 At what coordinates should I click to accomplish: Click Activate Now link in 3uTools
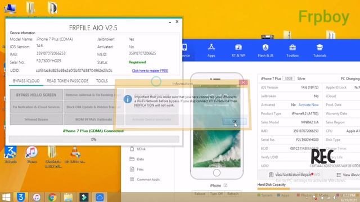[308, 105]
